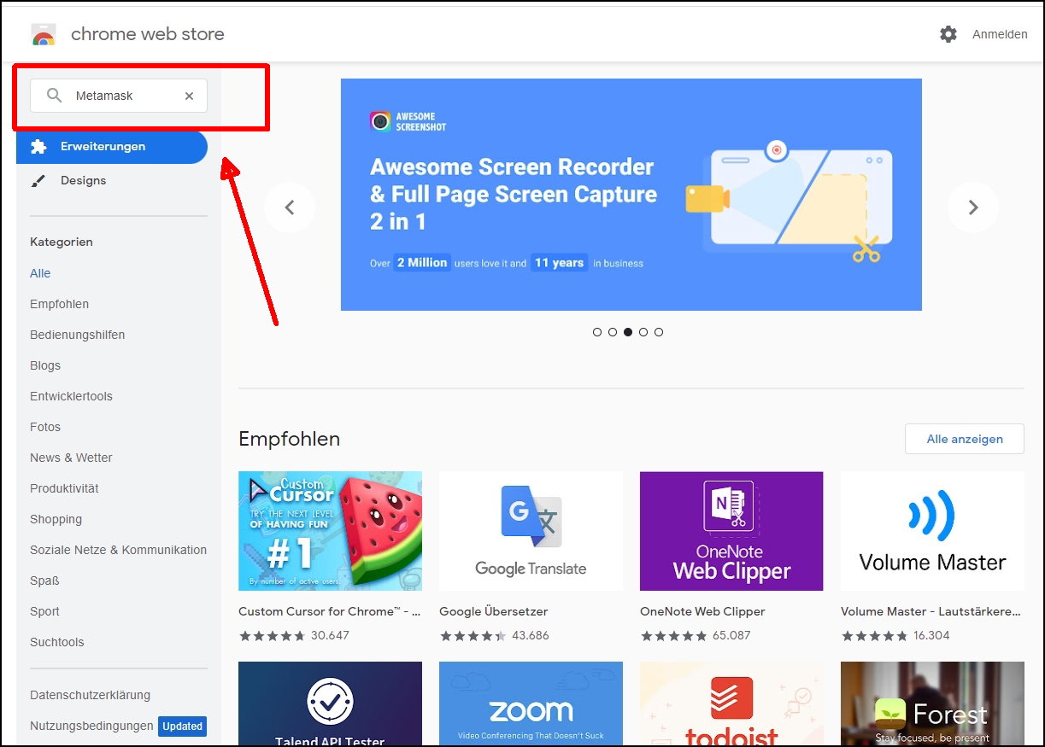Select fifth carousel dot
Viewport: 1045px width, 747px height.
pyautogui.click(x=659, y=332)
